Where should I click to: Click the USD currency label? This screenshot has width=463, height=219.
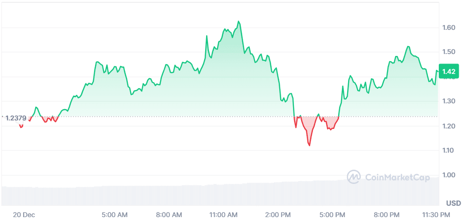[453, 203]
